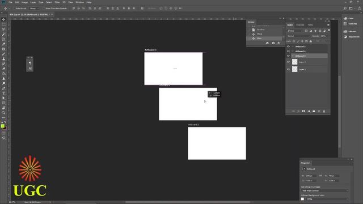Image resolution: width=363 pixels, height=204 pixels.
Task: Collapse the Artboard 3 group arrow
Action: point(293,56)
